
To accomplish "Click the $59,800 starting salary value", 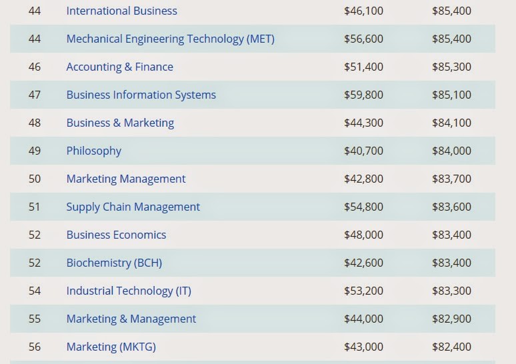I will [363, 95].
